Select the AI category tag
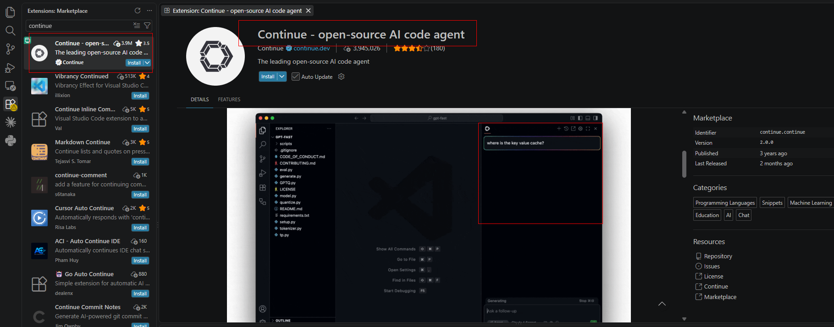The image size is (834, 327). click(x=729, y=215)
